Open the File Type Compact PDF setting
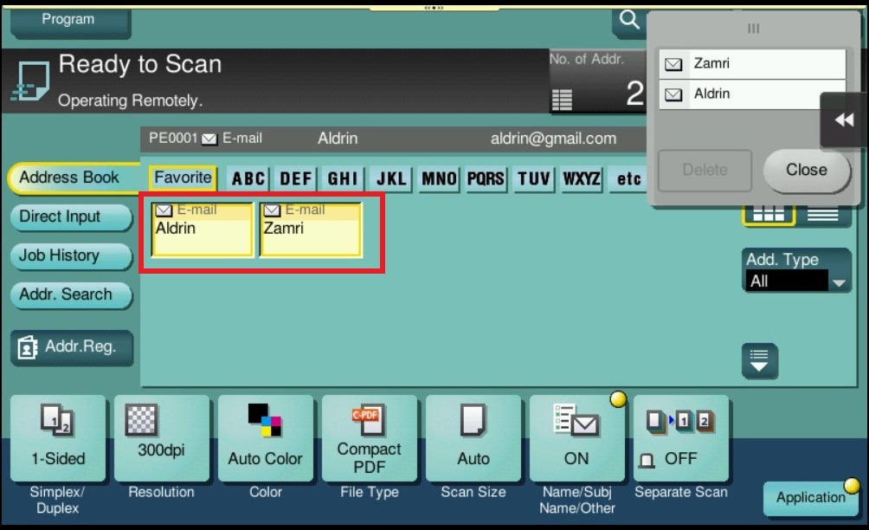The width and height of the screenshot is (869, 530). [369, 439]
